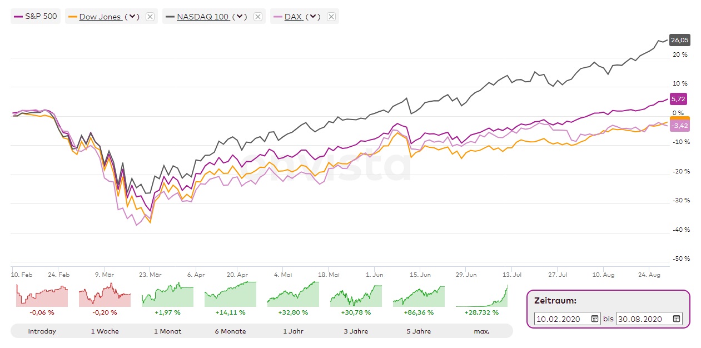Expand the Dow Jones dropdown chevron
This screenshot has width=701, height=348.
(132, 17)
